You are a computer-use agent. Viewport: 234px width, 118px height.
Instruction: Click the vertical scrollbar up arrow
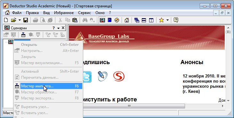point(228,28)
